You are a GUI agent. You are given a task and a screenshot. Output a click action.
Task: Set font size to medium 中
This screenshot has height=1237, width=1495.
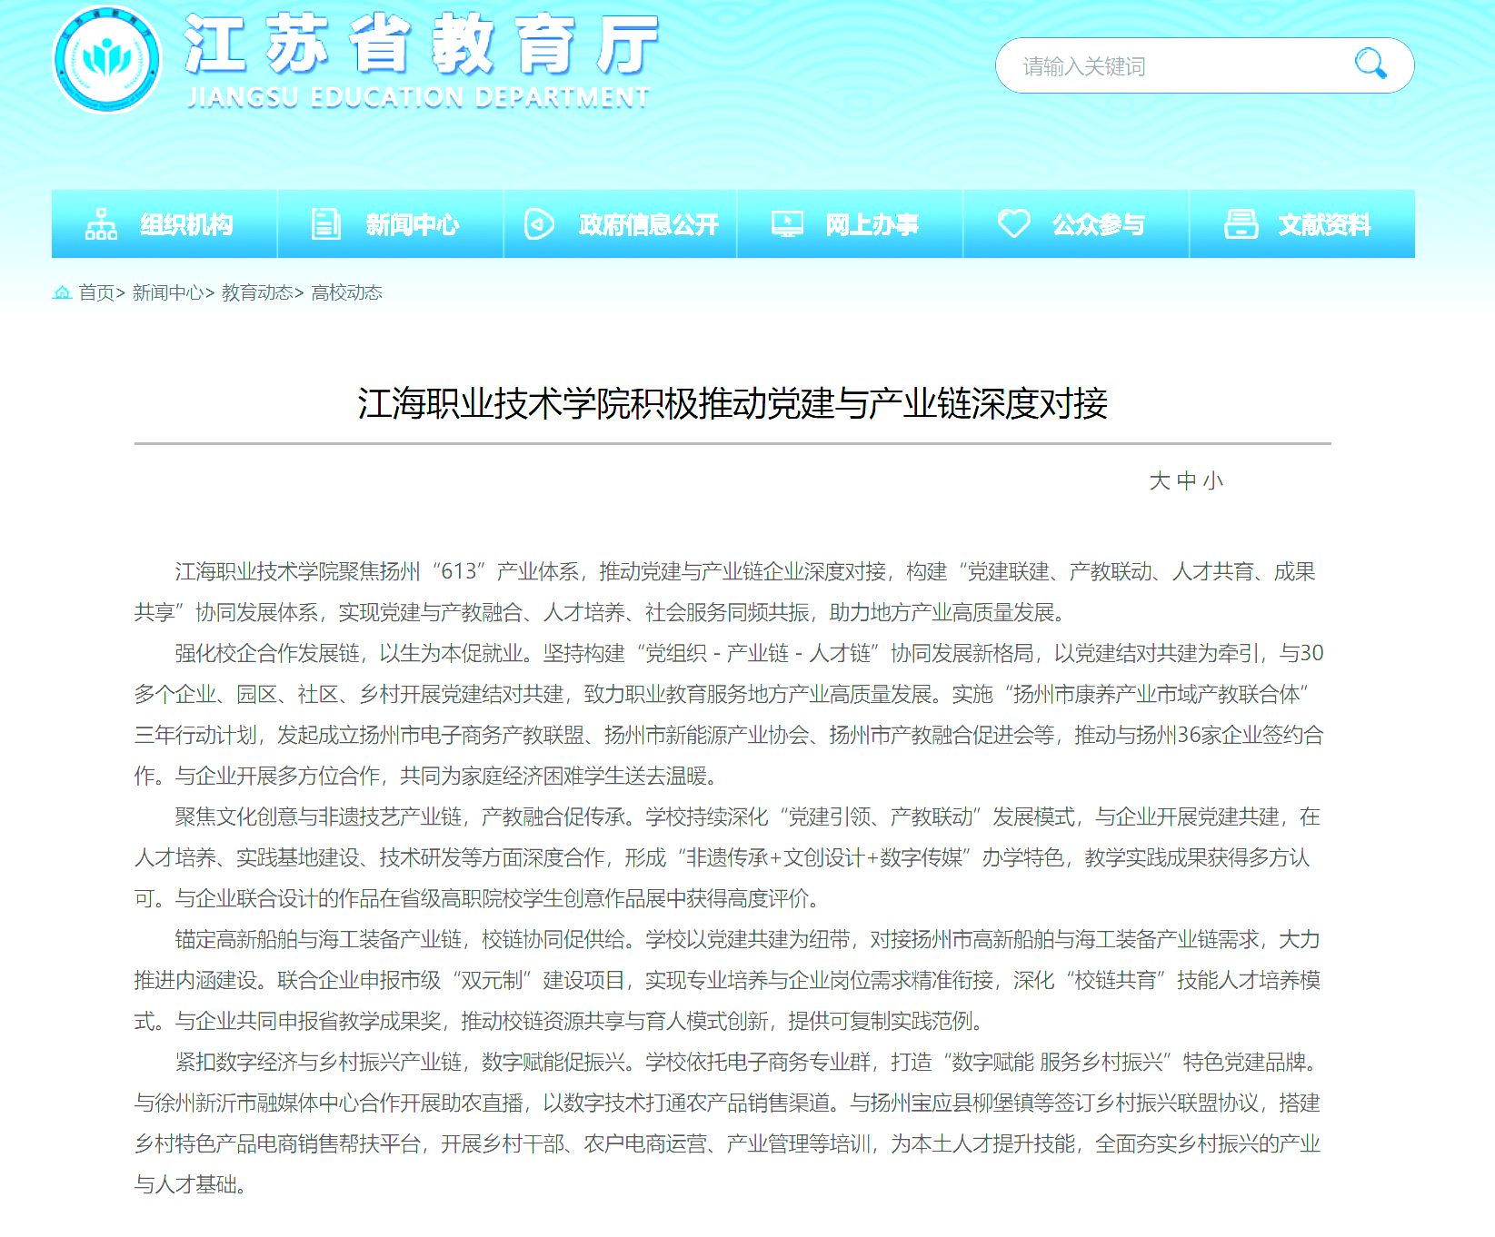1186,480
